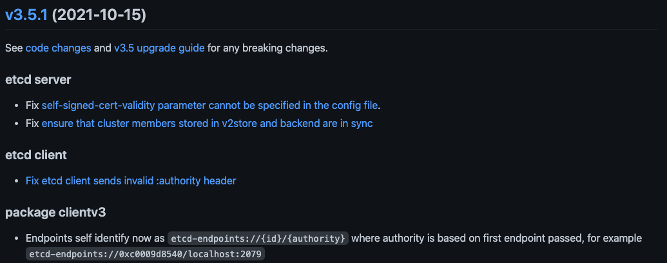The height and width of the screenshot is (263, 667).
Task: Click the code changes link
Action: pos(58,48)
